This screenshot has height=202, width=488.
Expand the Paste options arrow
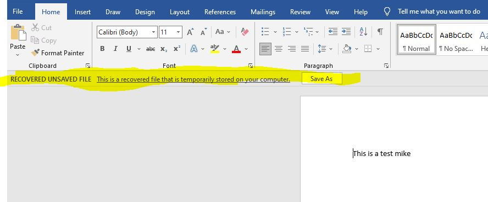tap(18, 55)
